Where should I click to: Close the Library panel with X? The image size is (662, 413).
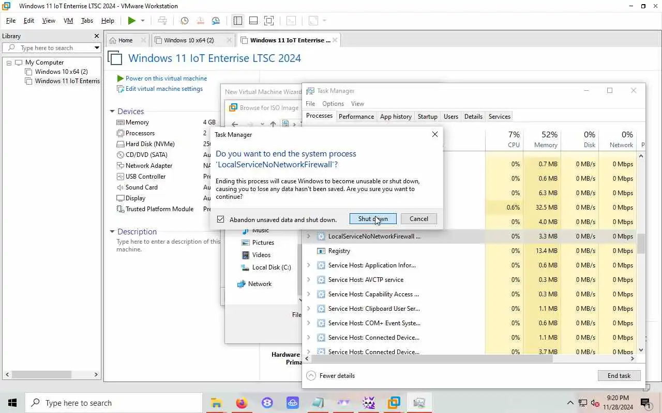click(x=96, y=36)
